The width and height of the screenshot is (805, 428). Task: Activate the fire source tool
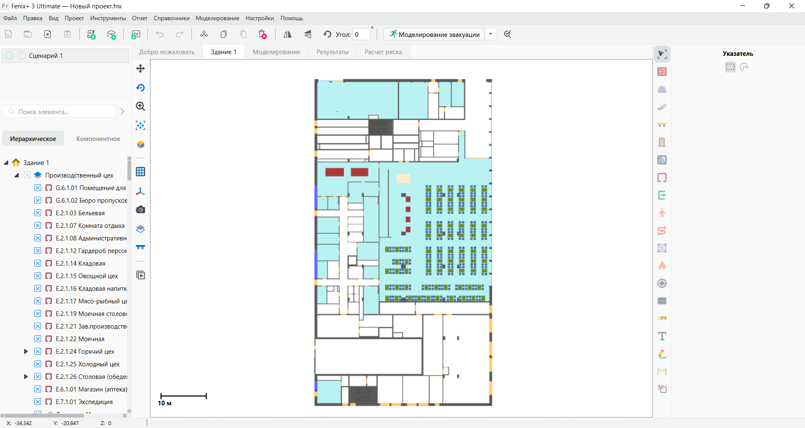point(662,266)
